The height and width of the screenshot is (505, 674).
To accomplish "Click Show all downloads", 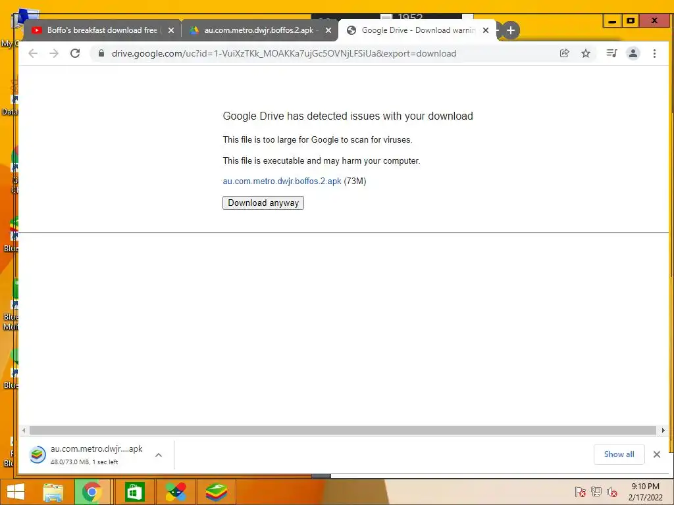I will click(619, 454).
